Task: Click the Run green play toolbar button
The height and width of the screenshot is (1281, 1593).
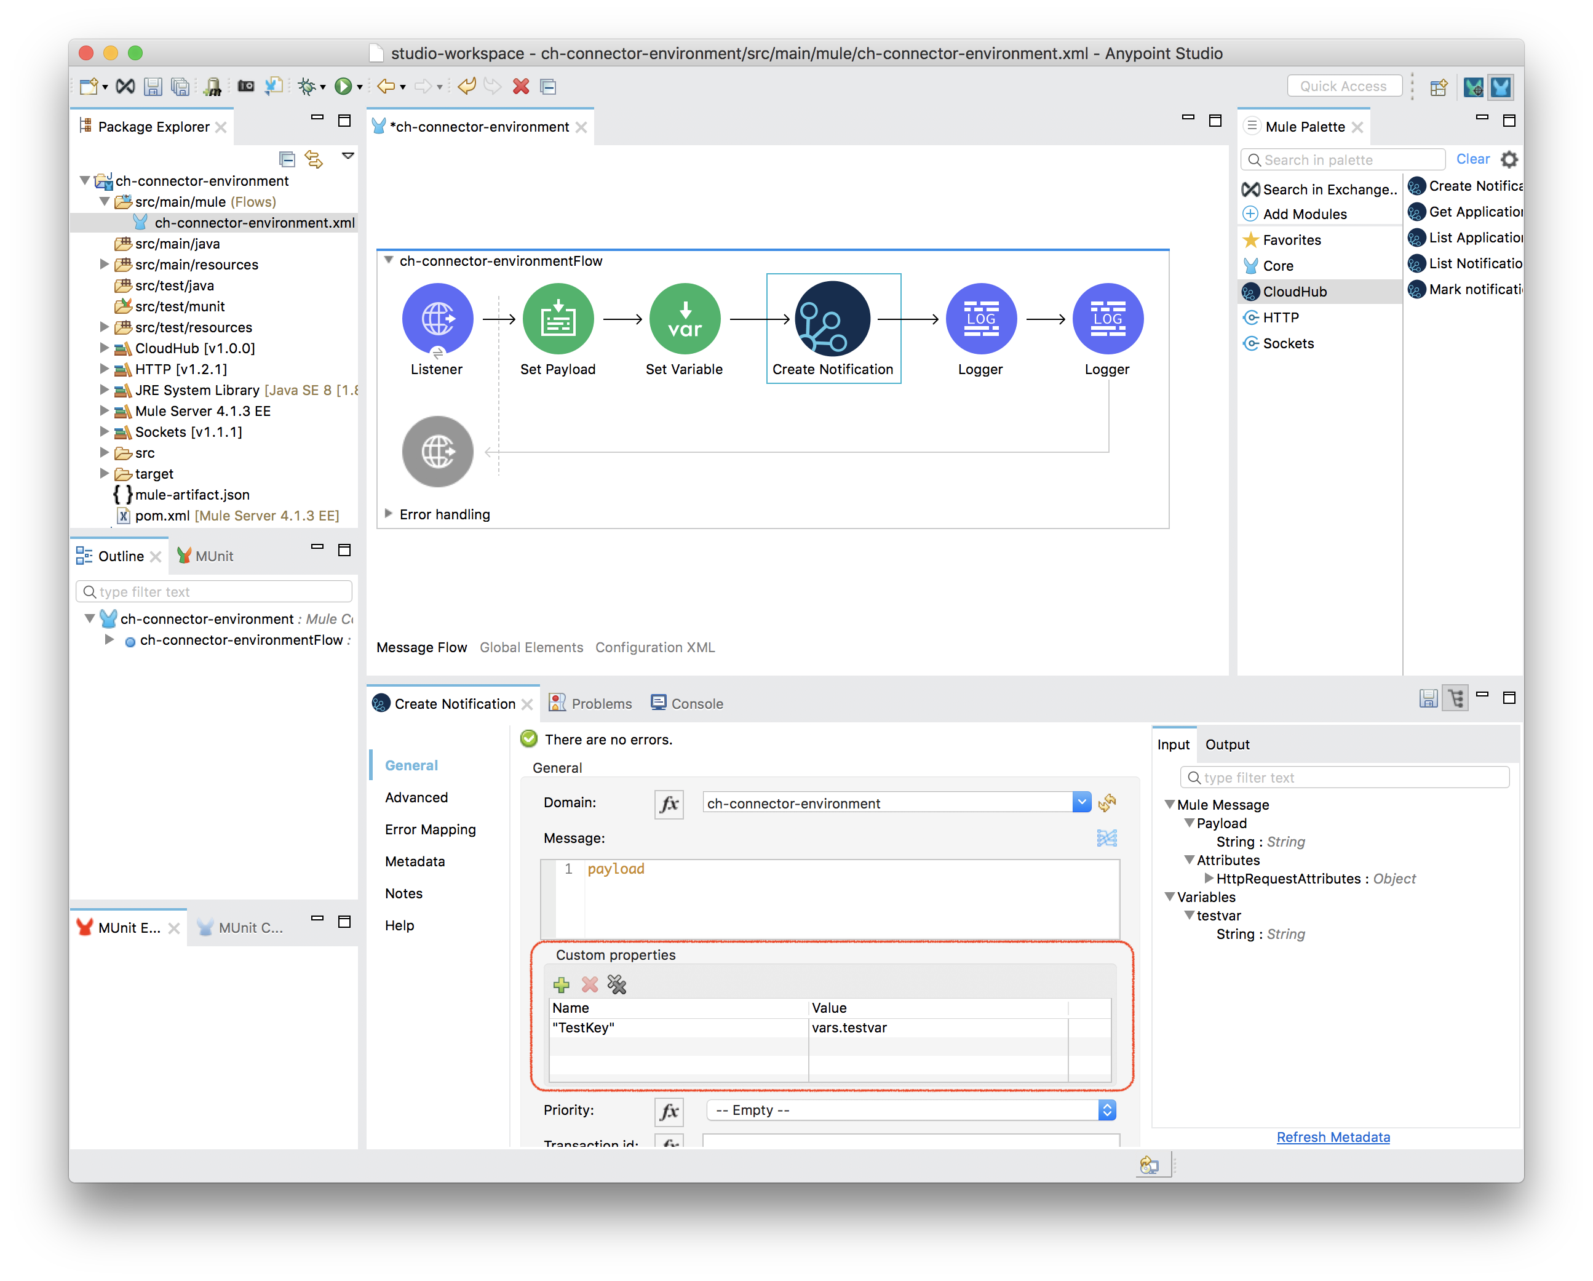Action: (343, 87)
